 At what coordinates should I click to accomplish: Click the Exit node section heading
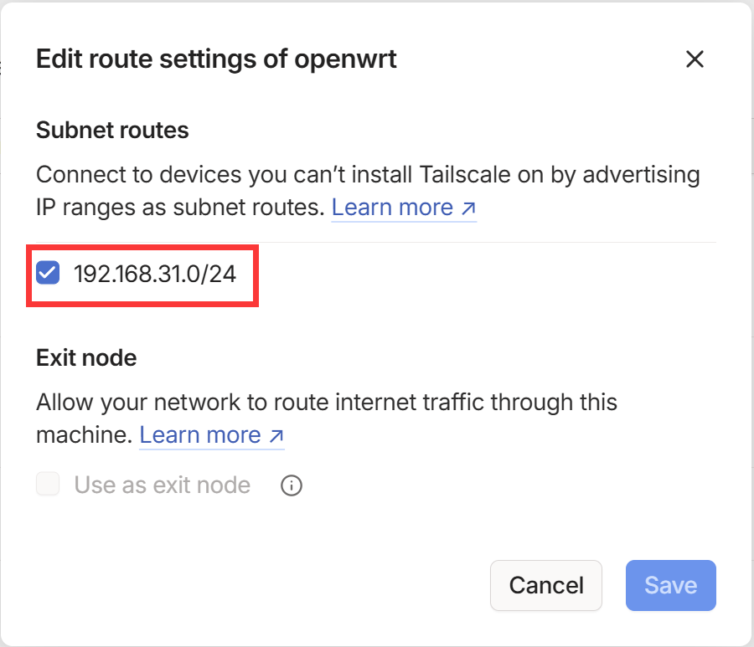pyautogui.click(x=86, y=358)
